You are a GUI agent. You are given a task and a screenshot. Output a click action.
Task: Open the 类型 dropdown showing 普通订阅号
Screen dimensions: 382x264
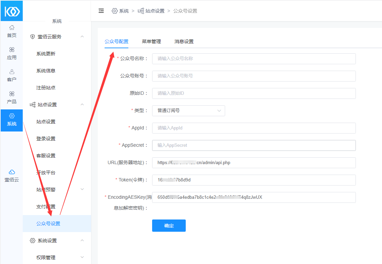(188, 111)
